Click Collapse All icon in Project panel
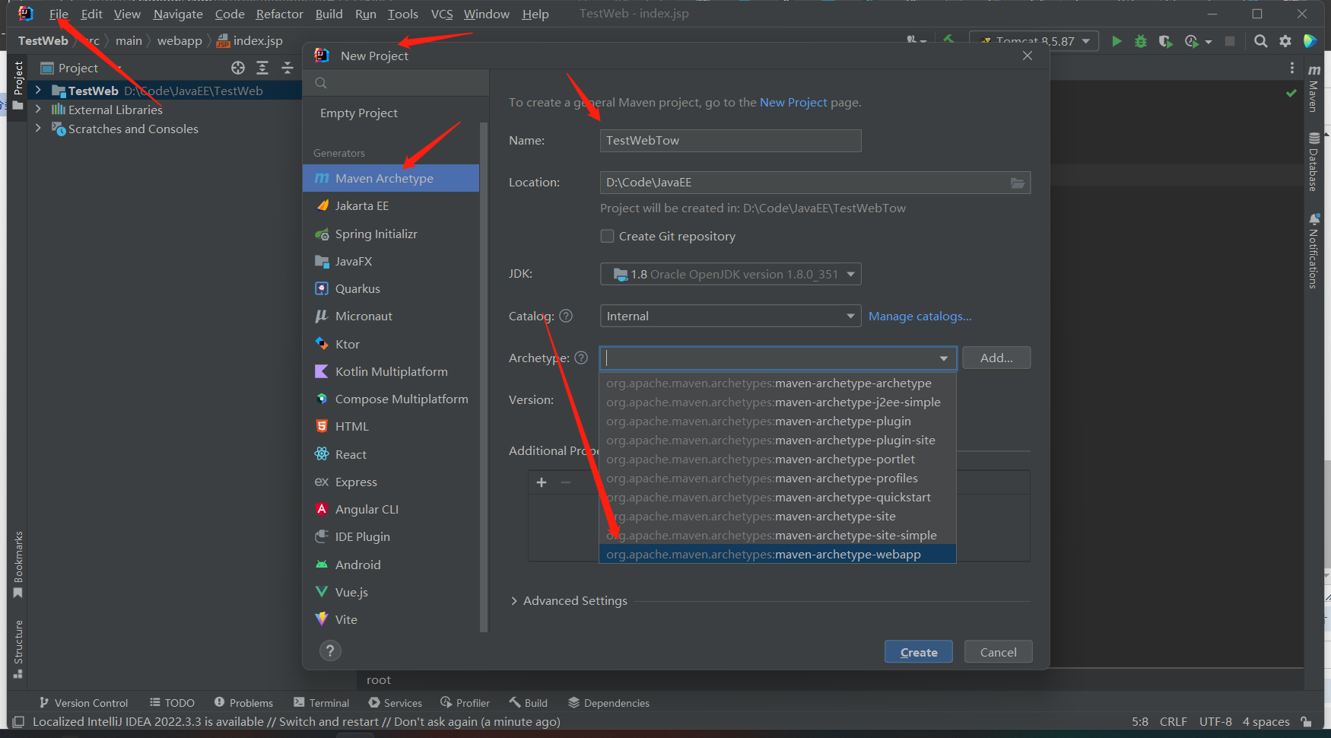Viewport: 1331px width, 738px height. 287,68
